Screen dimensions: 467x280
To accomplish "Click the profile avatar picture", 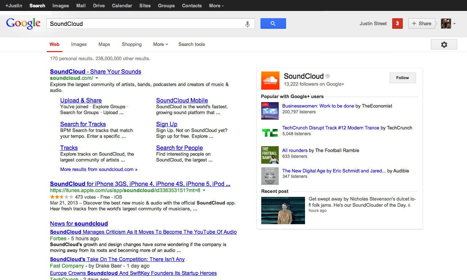I will tap(446, 24).
